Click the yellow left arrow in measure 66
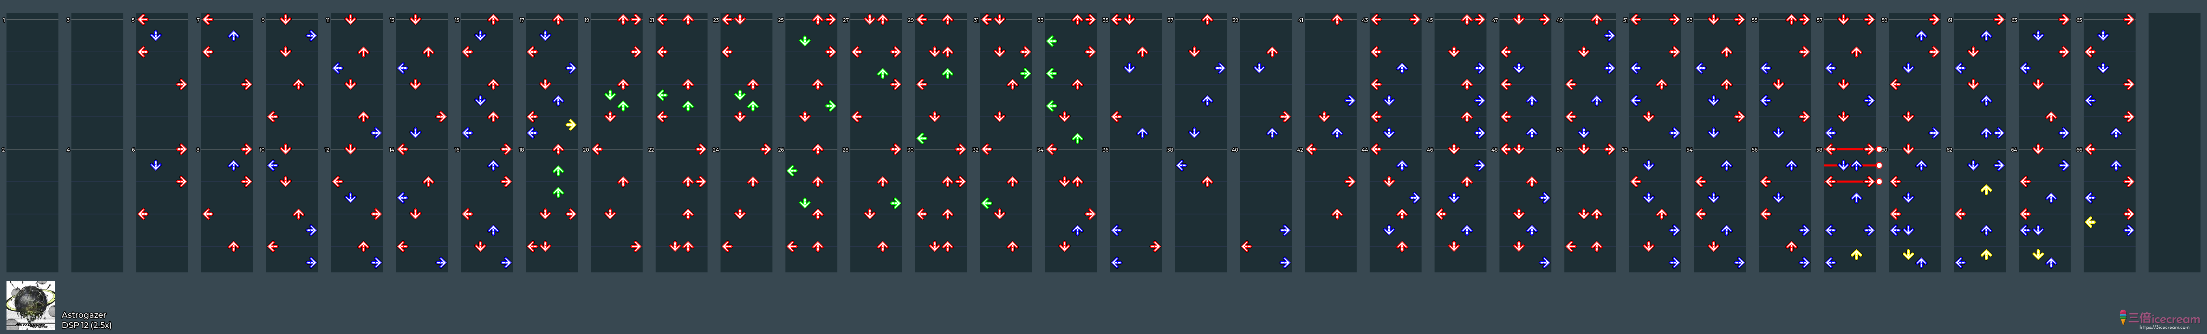Viewport: 2207px width, 334px height. (x=2091, y=222)
